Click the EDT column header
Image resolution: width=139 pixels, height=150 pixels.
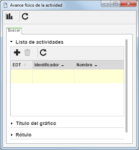22,65
